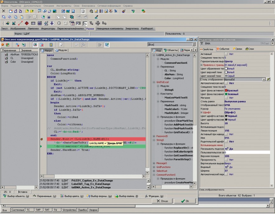Collapse the txtBMA_Active_Ev_DataChange root node

[x=154, y=55]
